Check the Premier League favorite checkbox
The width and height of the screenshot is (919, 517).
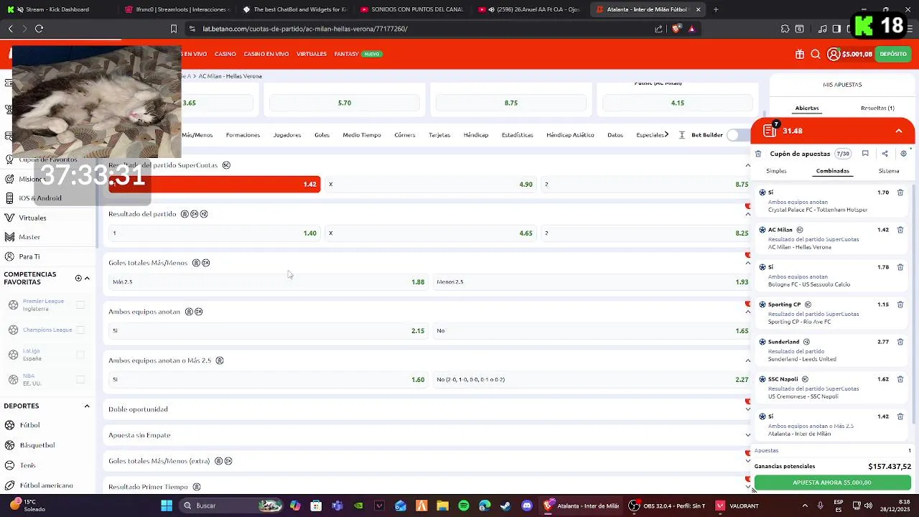pyautogui.click(x=80, y=305)
